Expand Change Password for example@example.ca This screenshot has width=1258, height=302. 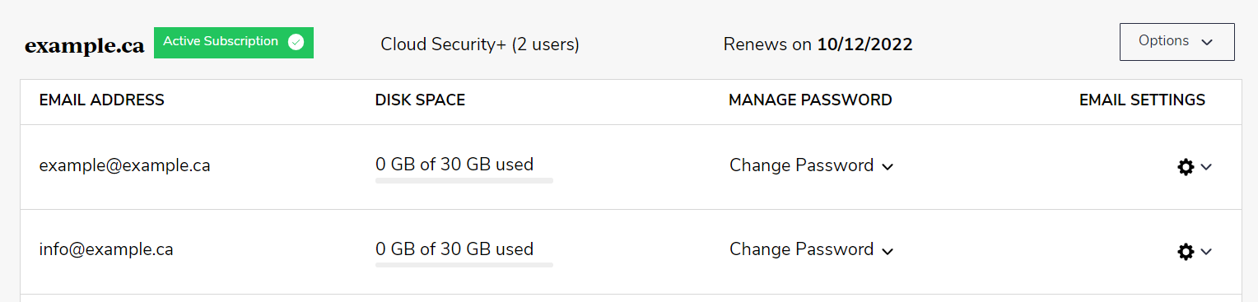(811, 165)
